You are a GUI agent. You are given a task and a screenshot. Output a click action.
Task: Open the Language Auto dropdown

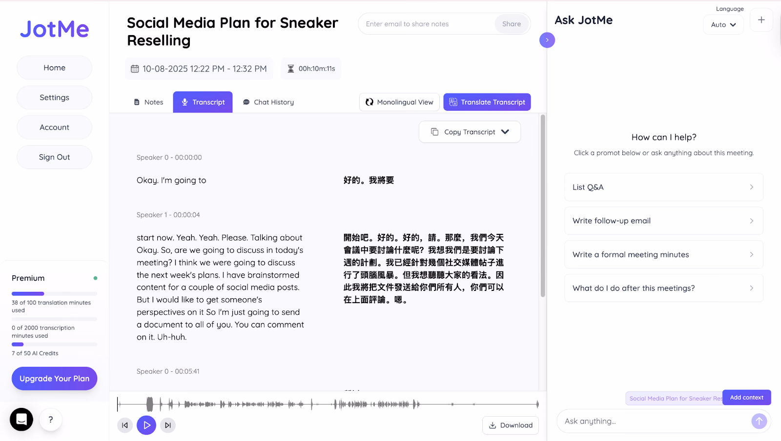point(723,24)
